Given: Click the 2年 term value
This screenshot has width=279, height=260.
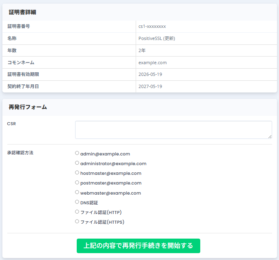Looking at the screenshot, I should (x=142, y=51).
